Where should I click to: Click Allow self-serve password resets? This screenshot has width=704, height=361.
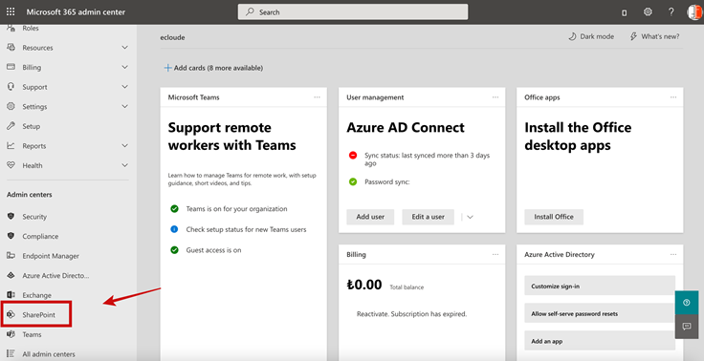(600, 313)
